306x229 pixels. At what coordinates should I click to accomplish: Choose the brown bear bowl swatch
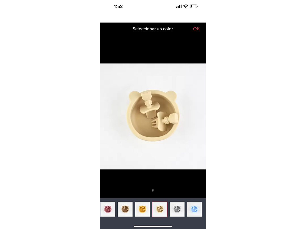[x=125, y=209]
